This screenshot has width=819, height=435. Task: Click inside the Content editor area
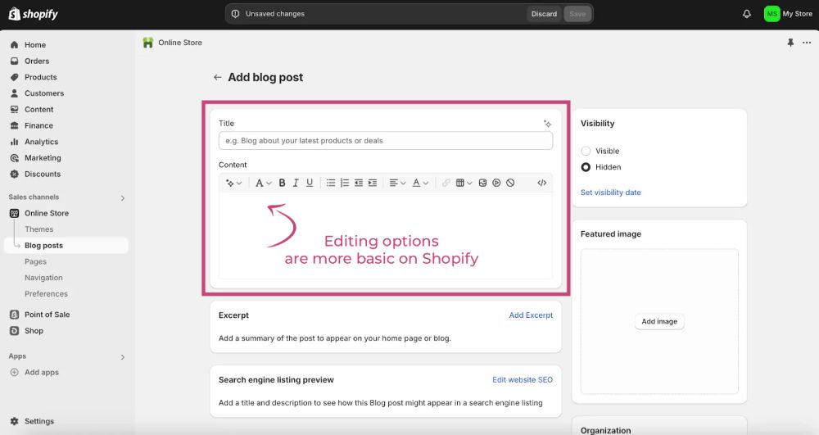coord(386,236)
